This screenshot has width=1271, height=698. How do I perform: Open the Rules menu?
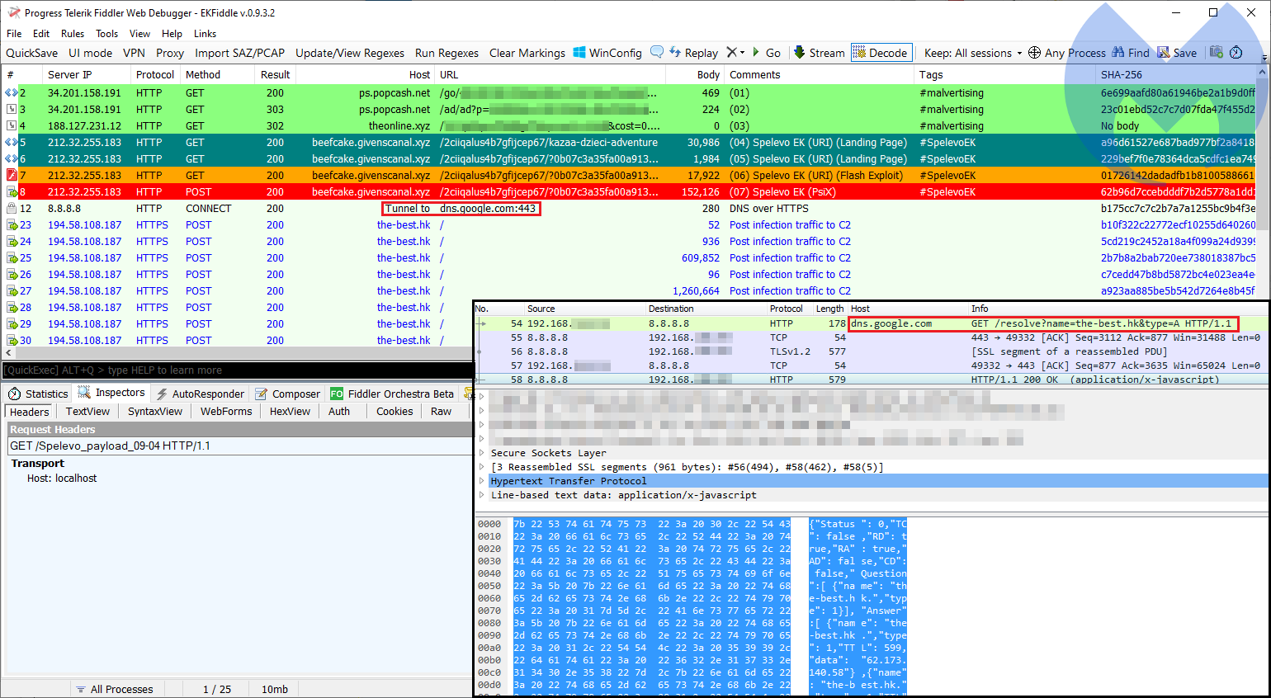(73, 33)
